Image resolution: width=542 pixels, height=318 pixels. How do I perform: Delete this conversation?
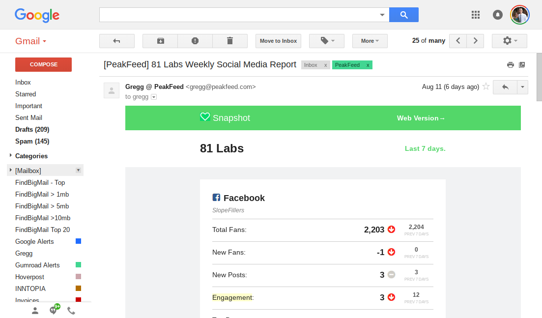tap(230, 41)
